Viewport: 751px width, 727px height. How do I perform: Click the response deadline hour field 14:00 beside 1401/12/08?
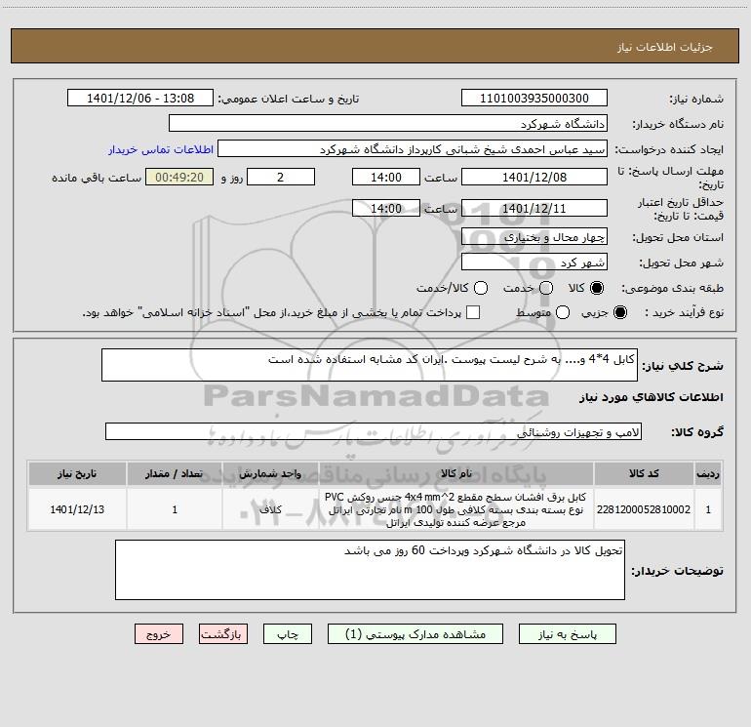386,177
